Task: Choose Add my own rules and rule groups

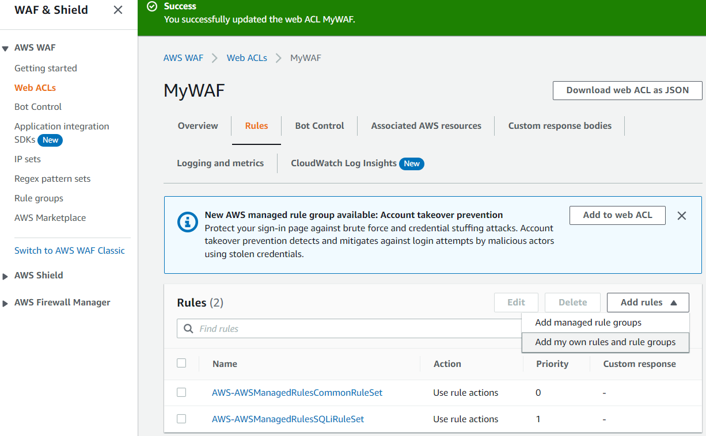Action: 605,342
